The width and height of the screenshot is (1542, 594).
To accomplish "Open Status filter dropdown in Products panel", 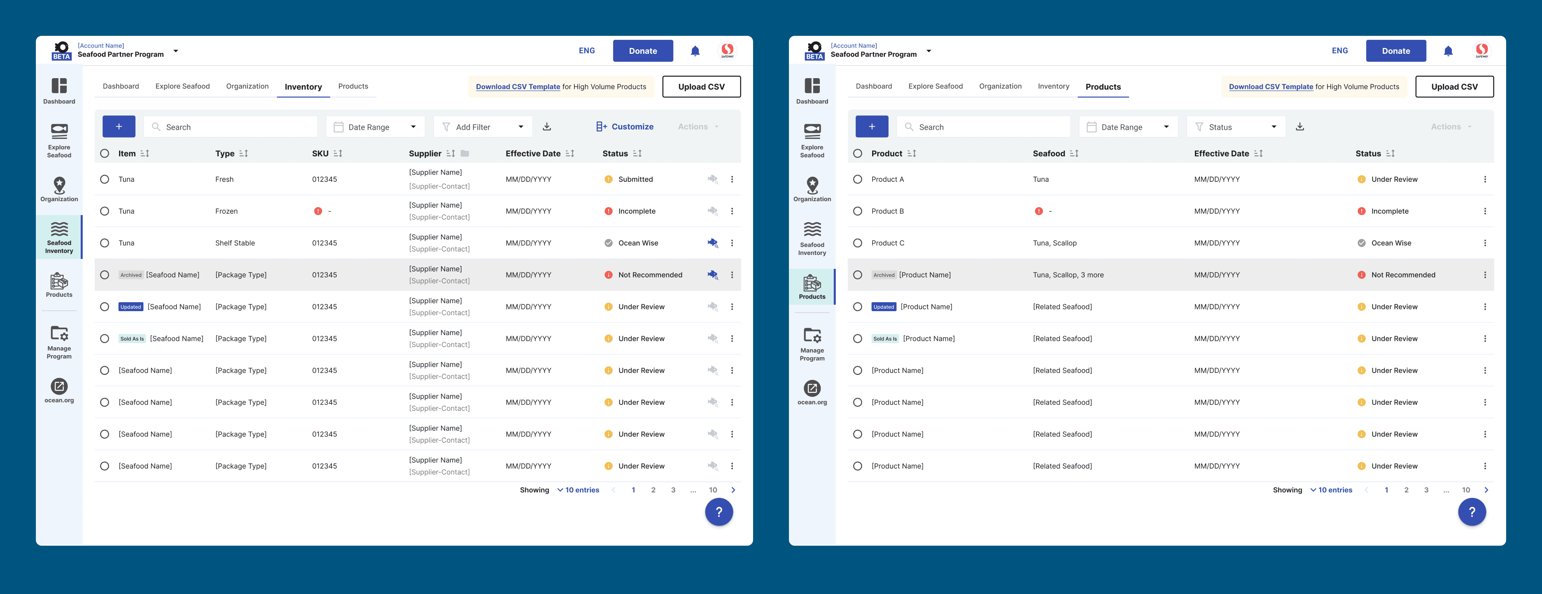I will click(1235, 127).
